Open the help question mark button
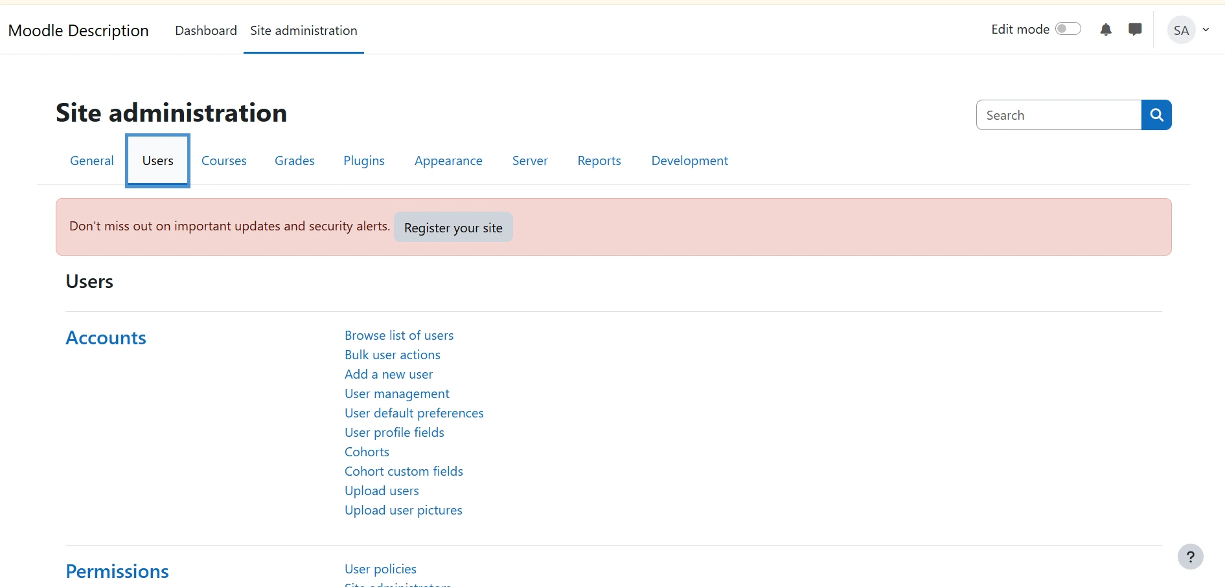 (1190, 557)
